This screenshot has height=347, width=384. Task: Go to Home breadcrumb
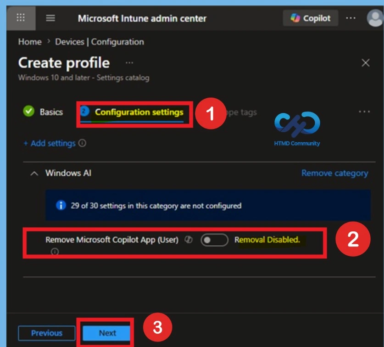[x=30, y=42]
